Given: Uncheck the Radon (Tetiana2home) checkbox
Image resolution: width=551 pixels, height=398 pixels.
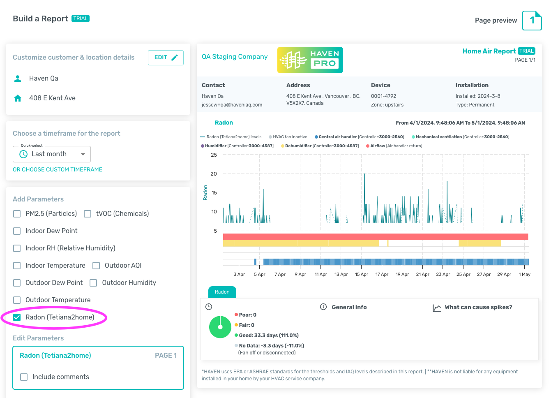Looking at the screenshot, I should [x=17, y=317].
